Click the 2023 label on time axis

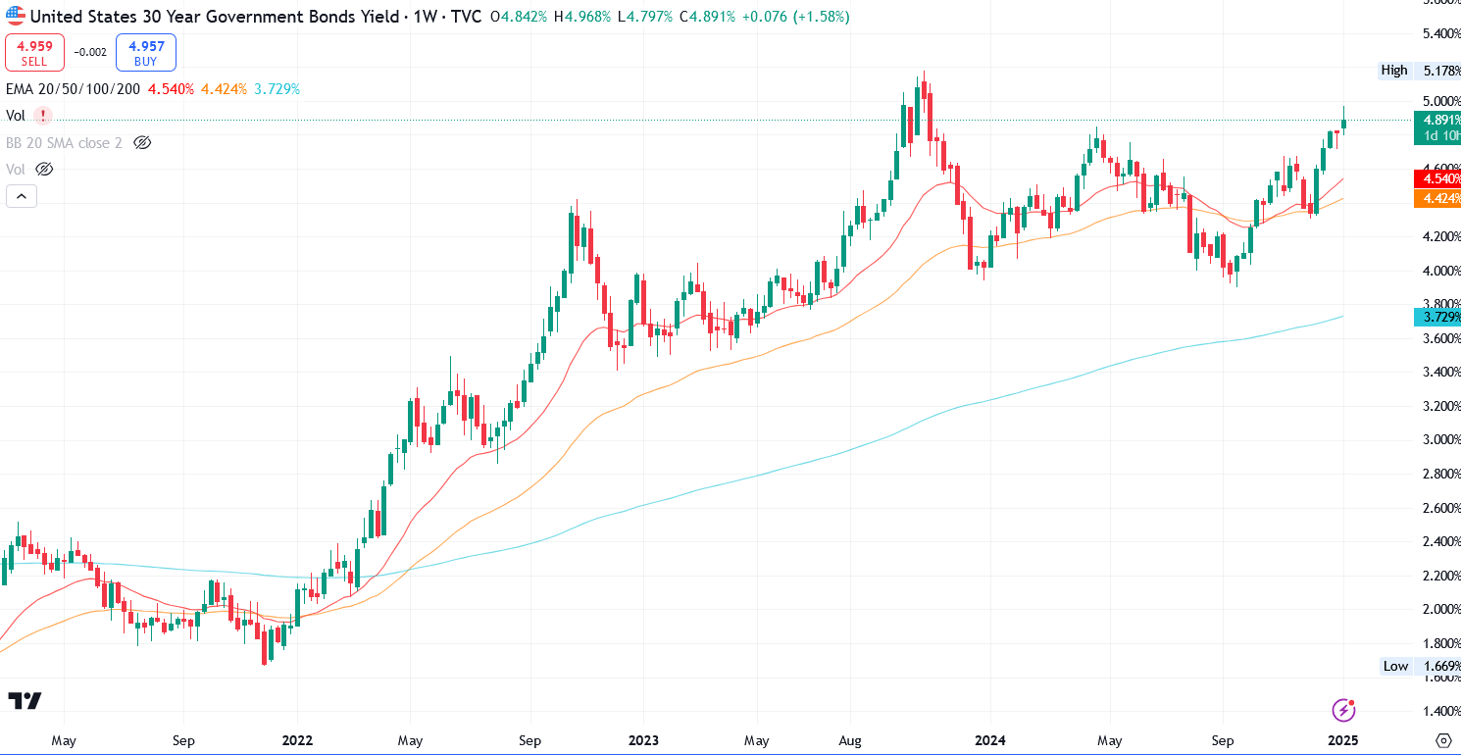(644, 739)
